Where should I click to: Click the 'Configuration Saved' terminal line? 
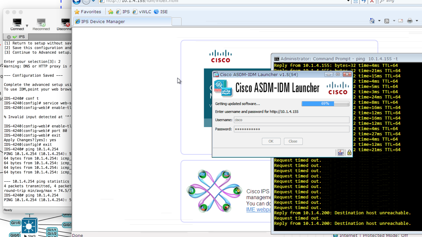tap(33, 75)
